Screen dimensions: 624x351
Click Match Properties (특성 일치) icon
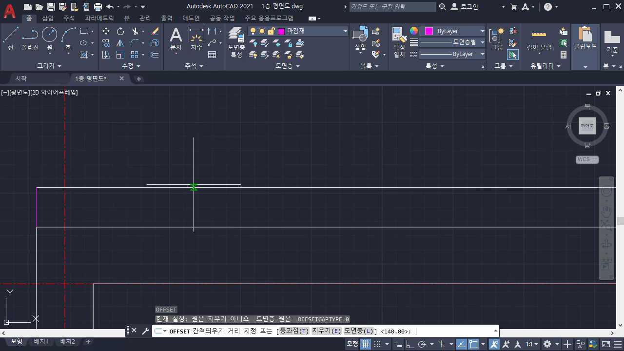click(x=399, y=42)
